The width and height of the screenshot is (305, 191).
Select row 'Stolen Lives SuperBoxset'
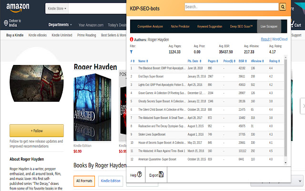coord(207,135)
